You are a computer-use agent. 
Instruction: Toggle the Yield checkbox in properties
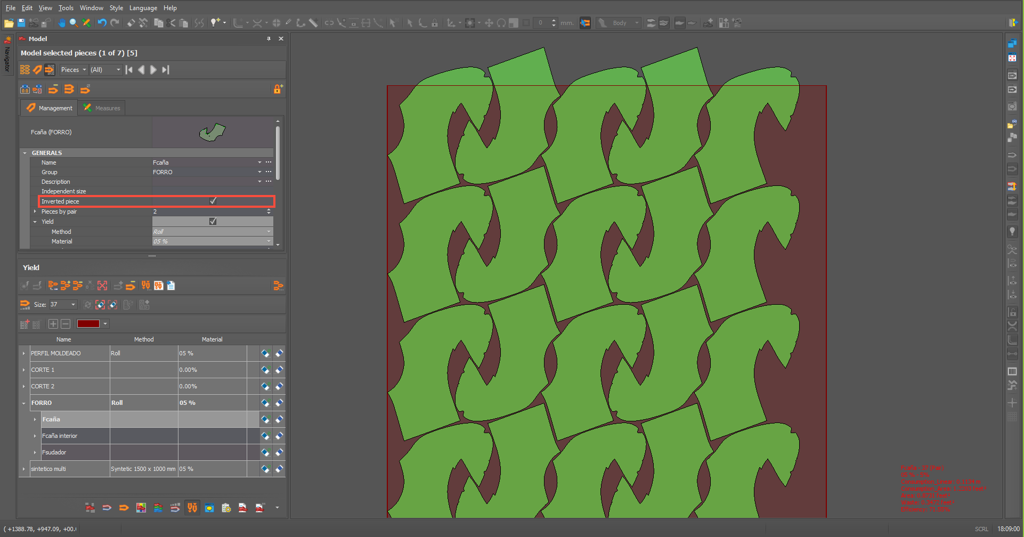213,221
